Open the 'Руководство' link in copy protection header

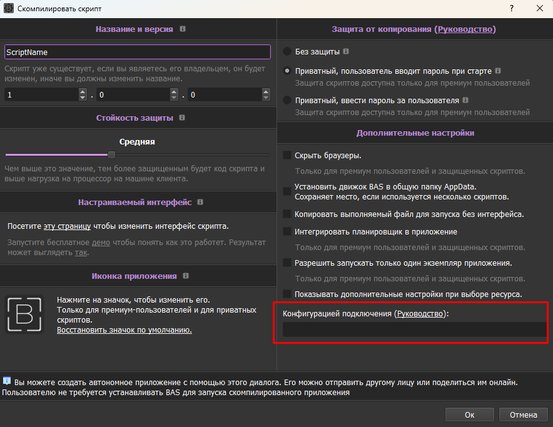click(465, 29)
